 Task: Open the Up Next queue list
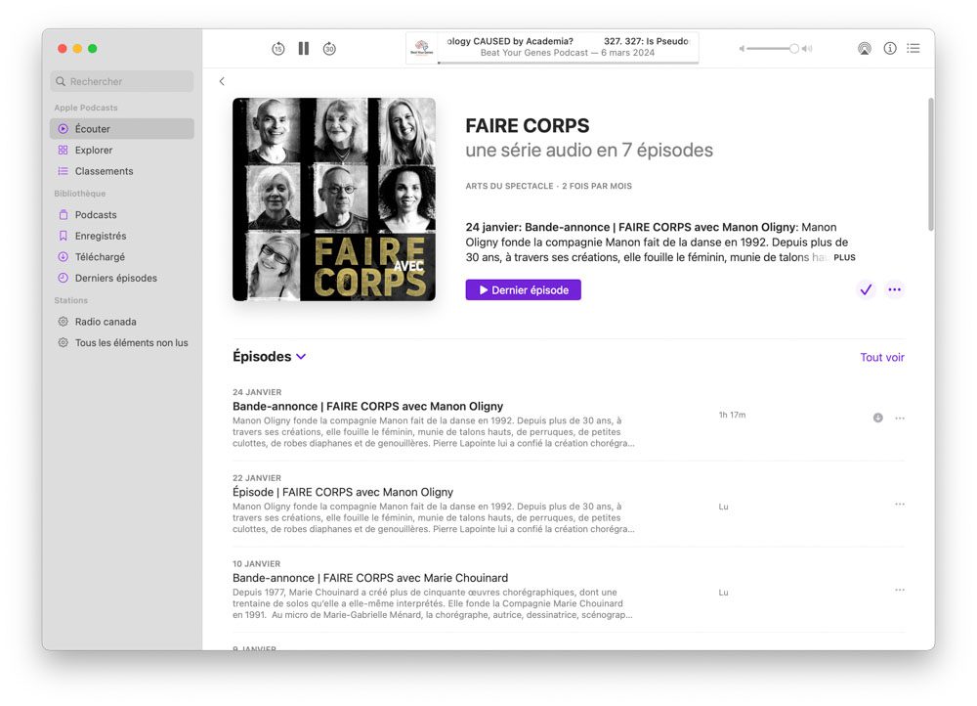pyautogui.click(x=913, y=48)
